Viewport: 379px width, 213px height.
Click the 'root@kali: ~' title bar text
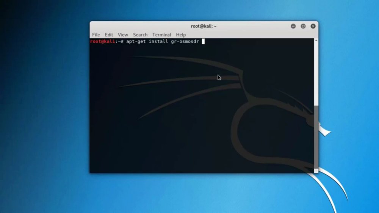click(x=204, y=26)
